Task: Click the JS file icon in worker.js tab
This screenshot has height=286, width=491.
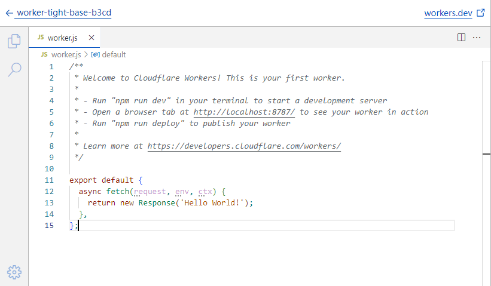Action: 41,38
